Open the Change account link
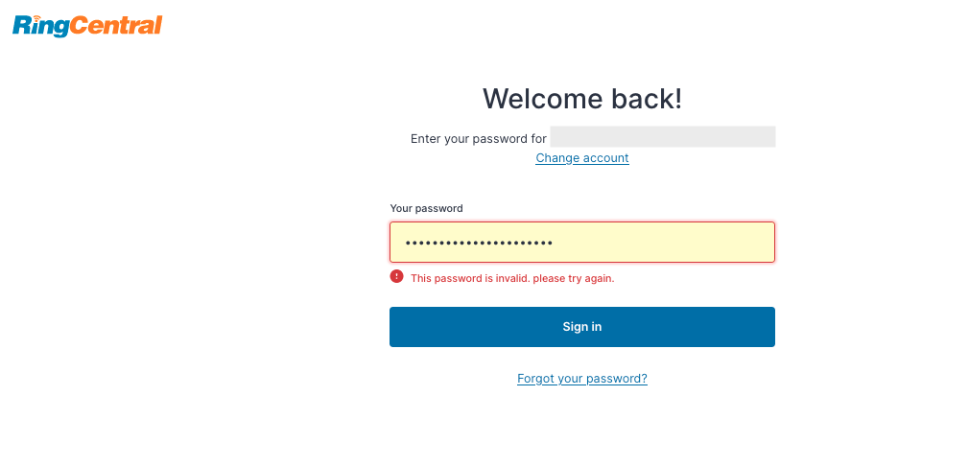The width and height of the screenshot is (969, 466). [582, 158]
